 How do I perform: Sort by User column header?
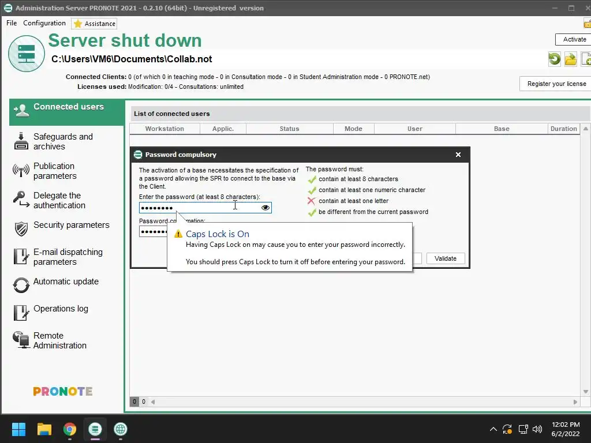[x=414, y=129]
